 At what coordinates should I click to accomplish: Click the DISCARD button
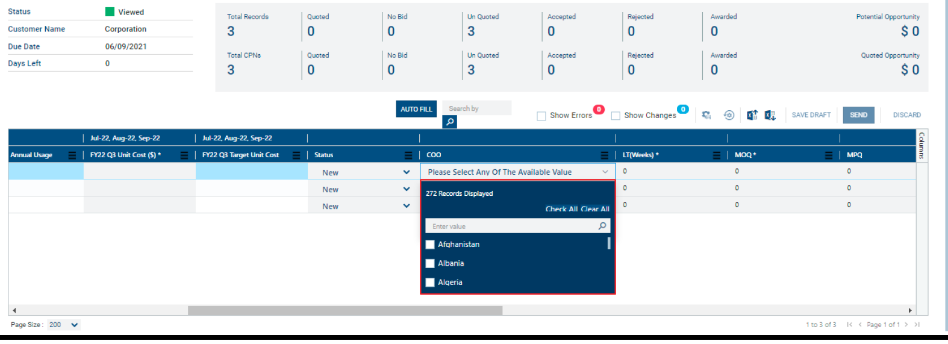(x=906, y=114)
